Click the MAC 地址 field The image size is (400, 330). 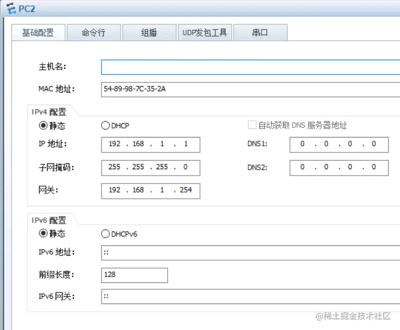[x=250, y=89]
